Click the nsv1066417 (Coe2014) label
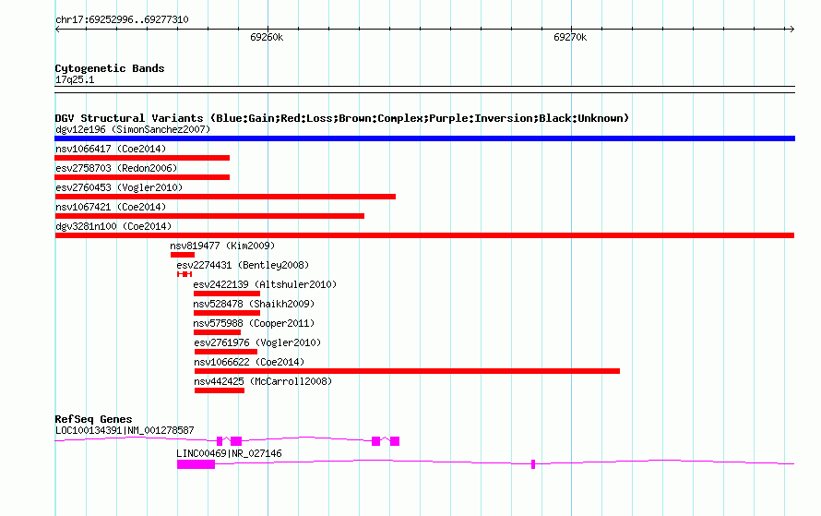This screenshot has height=516, width=821. coord(111,149)
